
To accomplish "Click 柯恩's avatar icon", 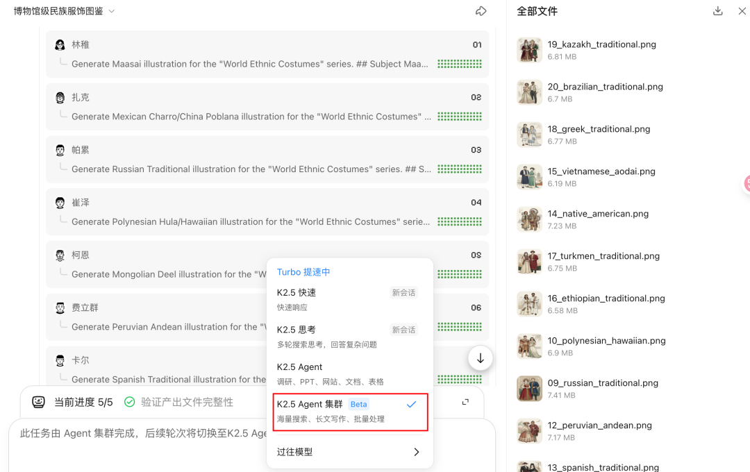I will (x=60, y=255).
